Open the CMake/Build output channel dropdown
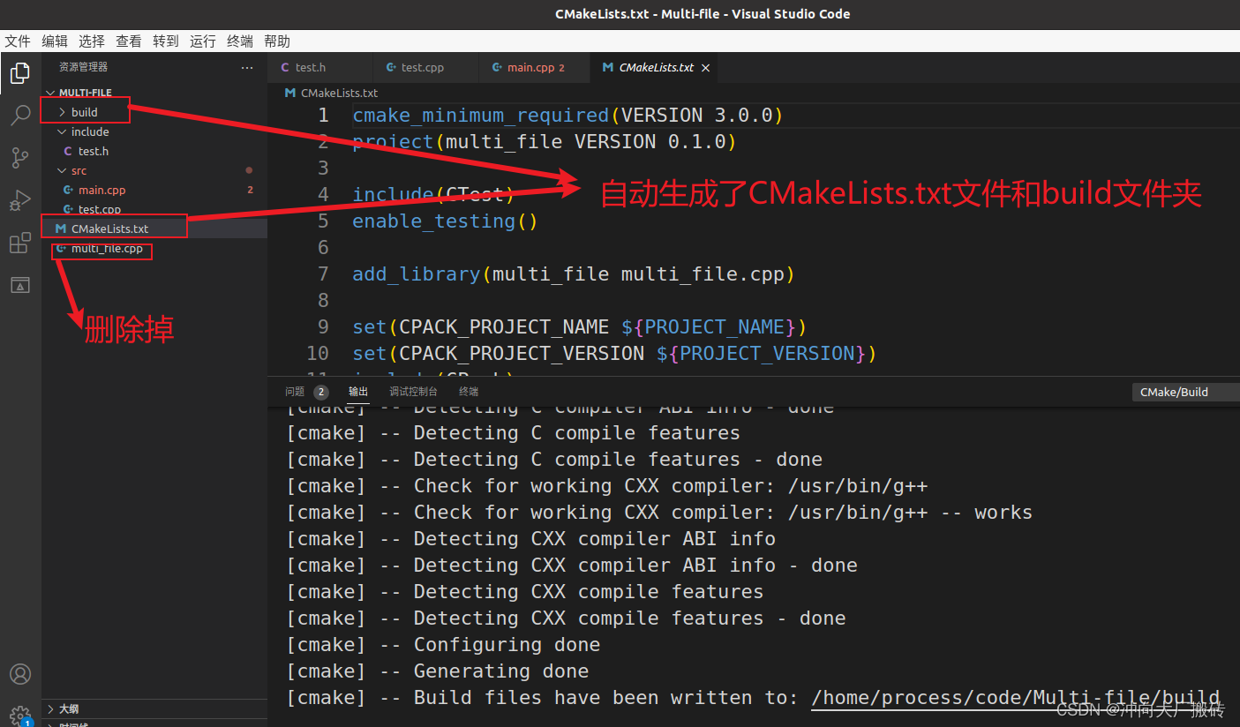 point(1185,393)
